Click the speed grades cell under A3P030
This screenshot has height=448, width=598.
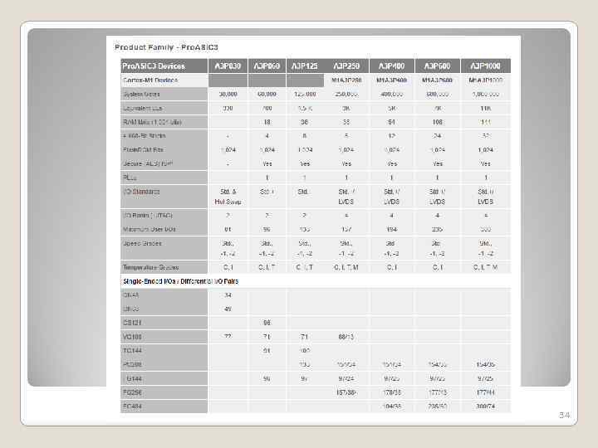pyautogui.click(x=228, y=248)
